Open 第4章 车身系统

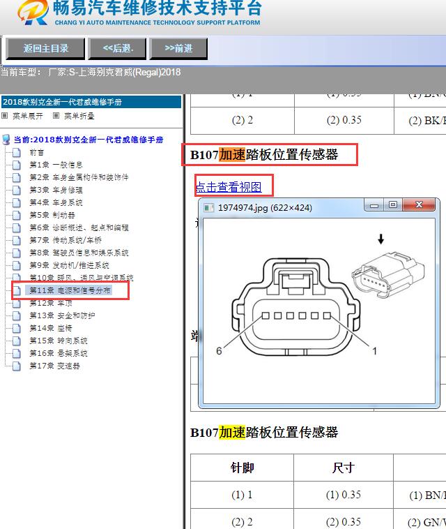coord(56,202)
